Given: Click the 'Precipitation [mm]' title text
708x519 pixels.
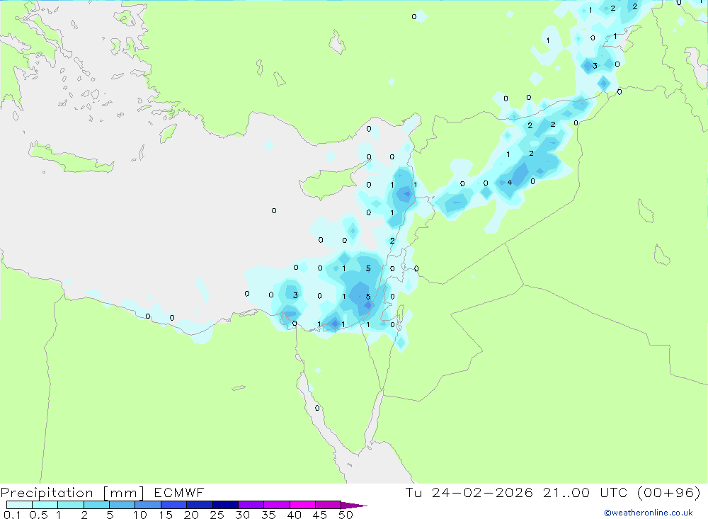Looking at the screenshot, I should pos(72,493).
